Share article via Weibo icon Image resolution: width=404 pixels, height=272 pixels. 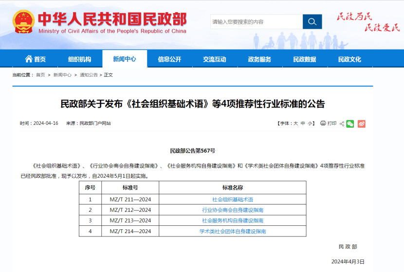pos(362,124)
